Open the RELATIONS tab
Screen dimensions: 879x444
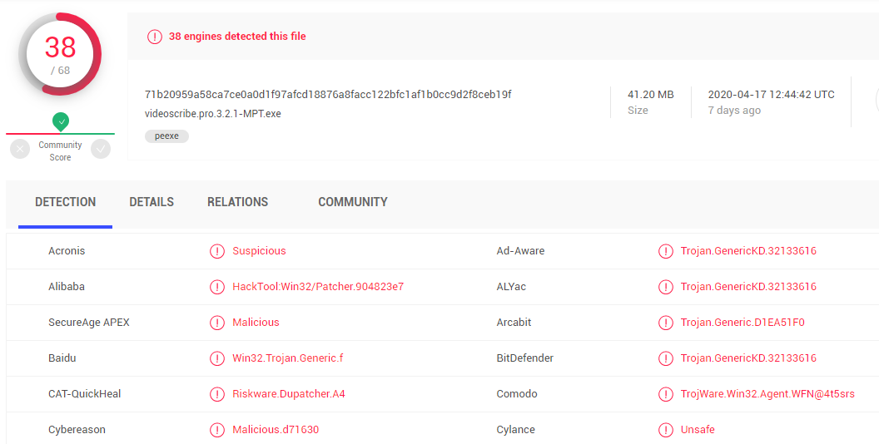pyautogui.click(x=237, y=202)
